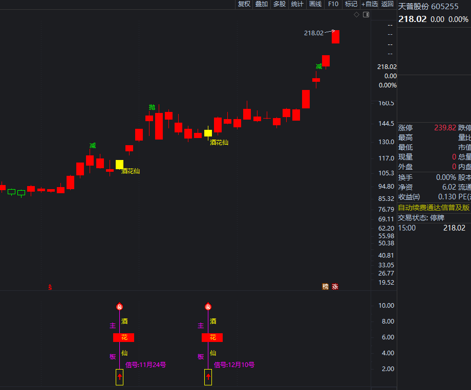
Task: Toggle the side panel layout icon
Action: [x=366, y=15]
